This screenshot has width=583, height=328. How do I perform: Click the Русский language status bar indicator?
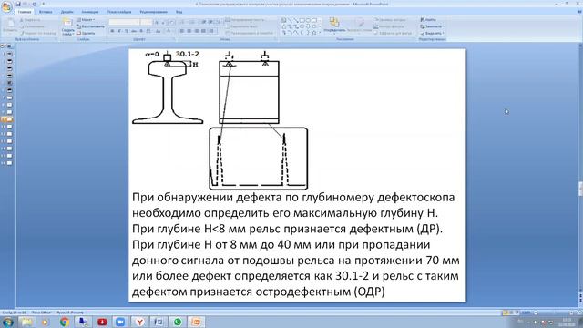(70, 313)
